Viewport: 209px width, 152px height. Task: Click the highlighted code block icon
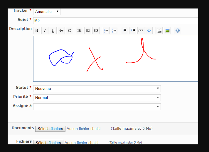(x=149, y=30)
